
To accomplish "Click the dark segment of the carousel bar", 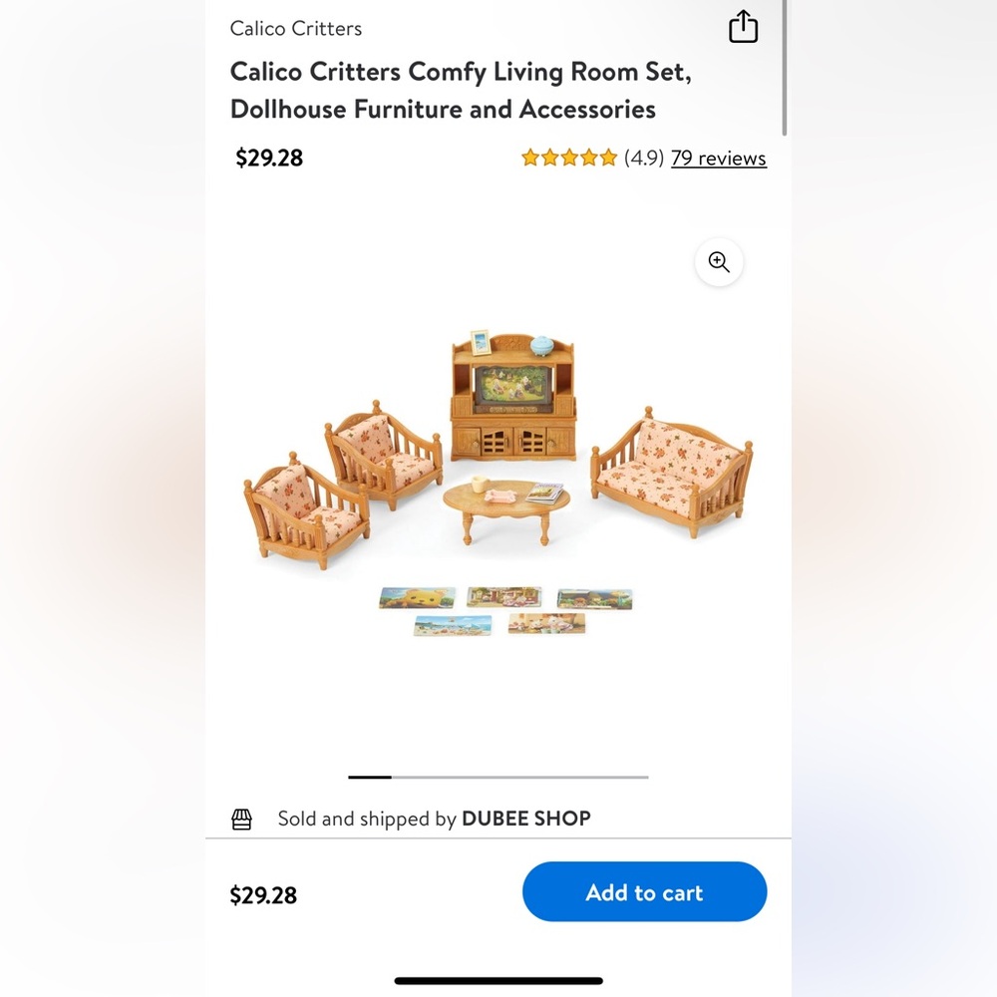I will (x=369, y=777).
